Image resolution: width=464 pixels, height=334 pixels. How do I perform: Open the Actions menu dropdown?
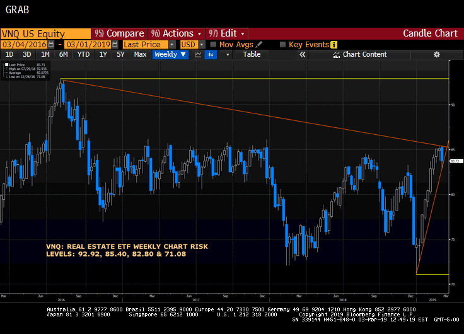[176, 33]
